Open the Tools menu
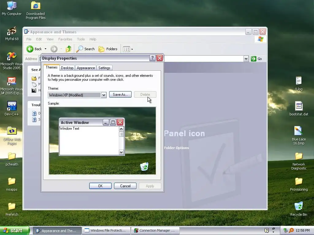 click(x=81, y=39)
